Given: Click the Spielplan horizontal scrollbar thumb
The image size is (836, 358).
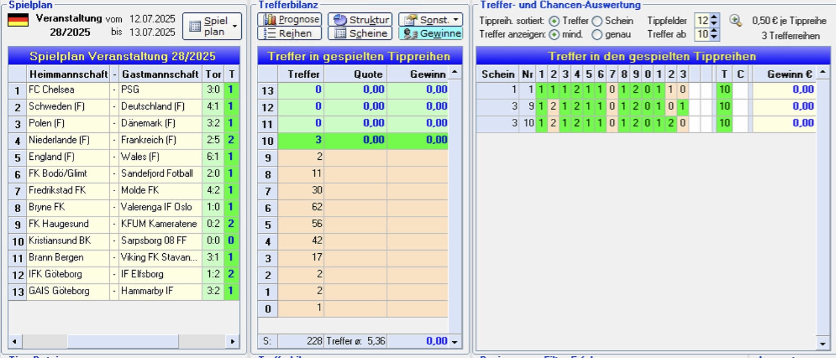Looking at the screenshot, I should (123, 341).
